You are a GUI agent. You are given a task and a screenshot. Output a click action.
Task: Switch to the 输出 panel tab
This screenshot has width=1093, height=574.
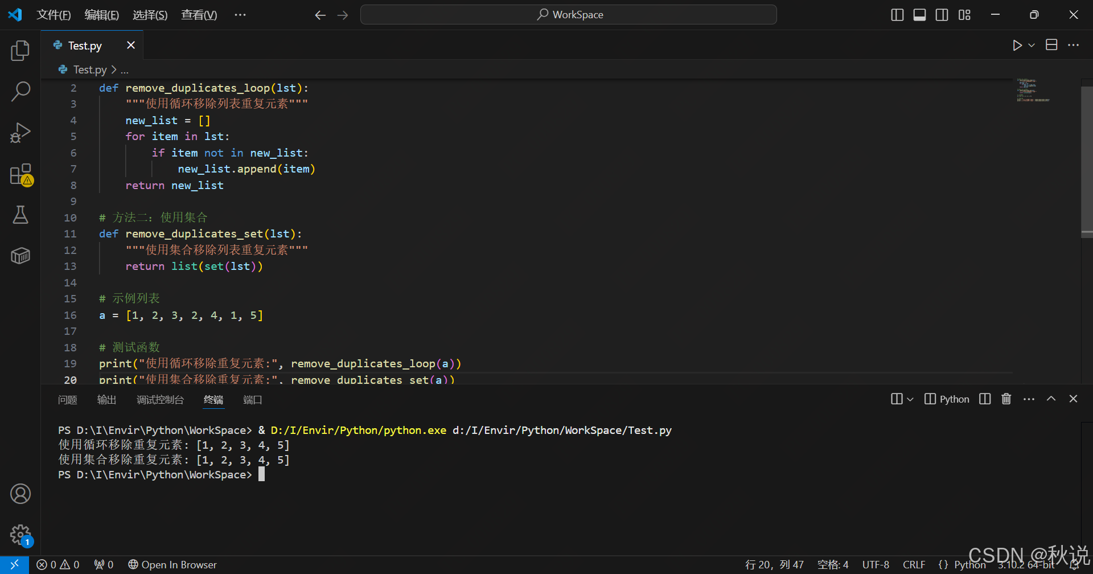coord(106,400)
